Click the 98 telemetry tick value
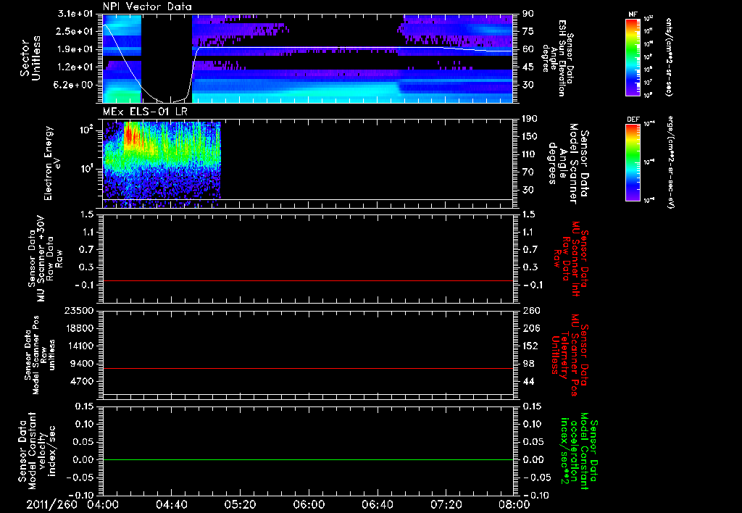 528,364
